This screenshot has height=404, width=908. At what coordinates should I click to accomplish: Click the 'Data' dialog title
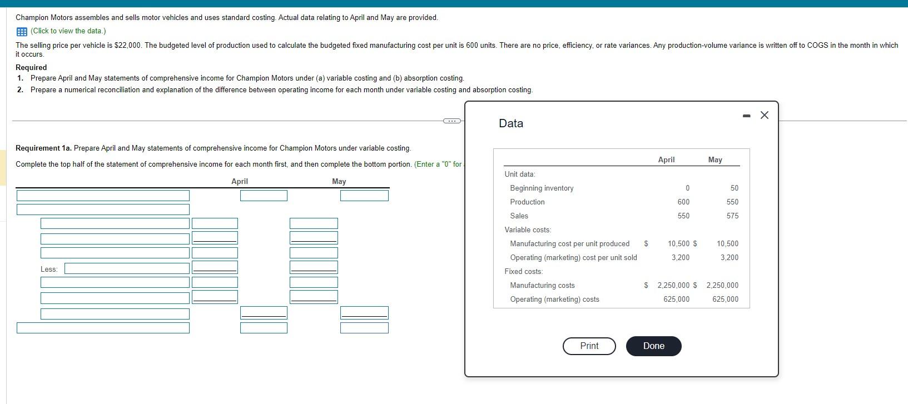[x=511, y=123]
